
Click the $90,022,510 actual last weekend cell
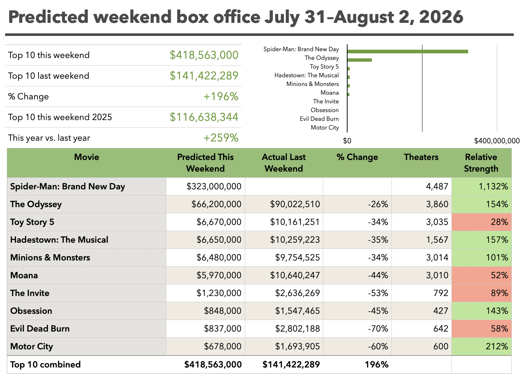(284, 204)
